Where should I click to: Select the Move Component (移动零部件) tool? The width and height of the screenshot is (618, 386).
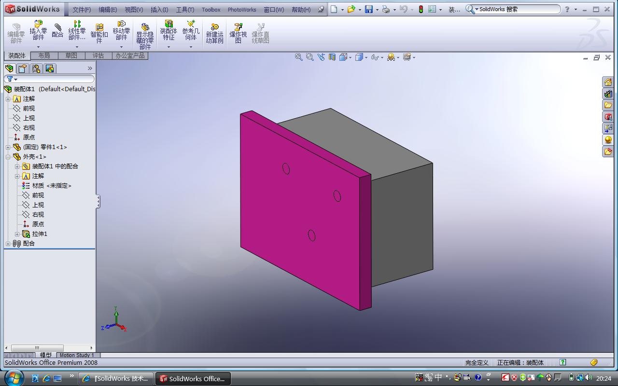(121, 24)
